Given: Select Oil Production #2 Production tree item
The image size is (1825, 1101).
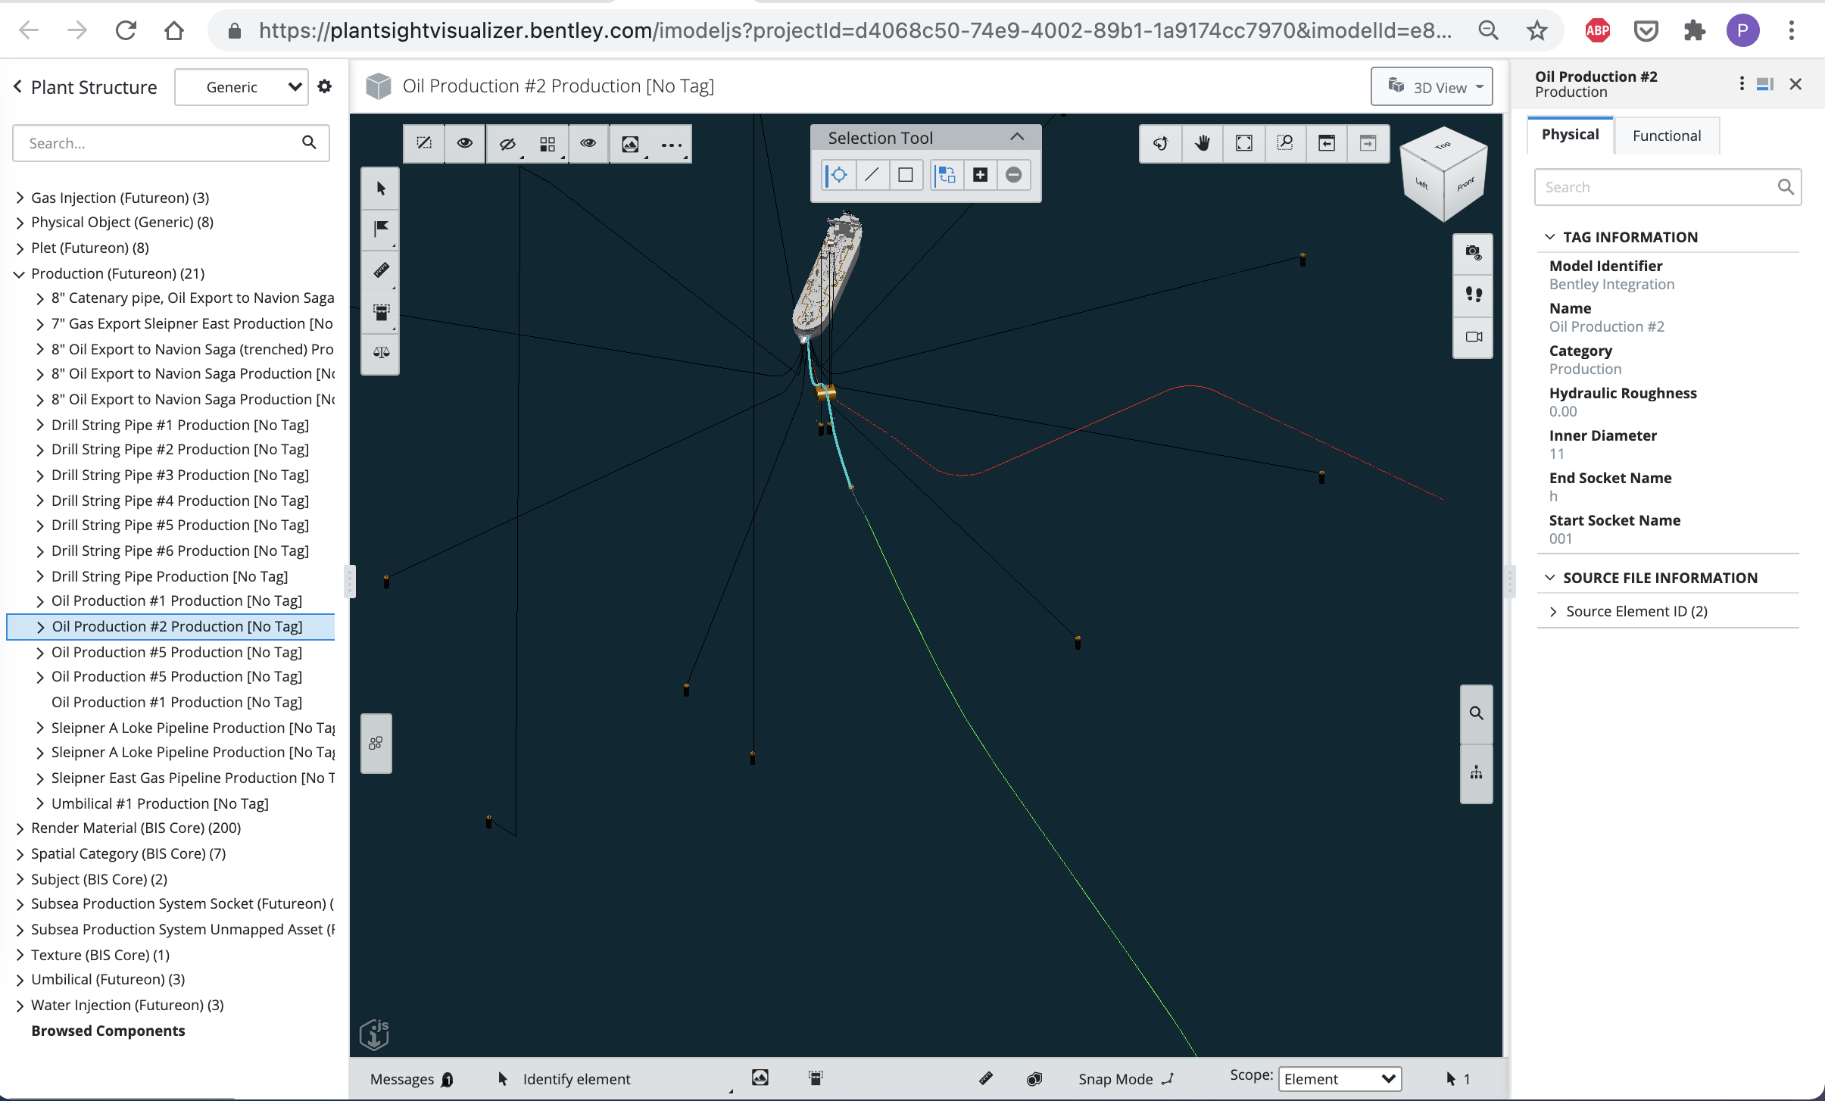Looking at the screenshot, I should click(176, 625).
